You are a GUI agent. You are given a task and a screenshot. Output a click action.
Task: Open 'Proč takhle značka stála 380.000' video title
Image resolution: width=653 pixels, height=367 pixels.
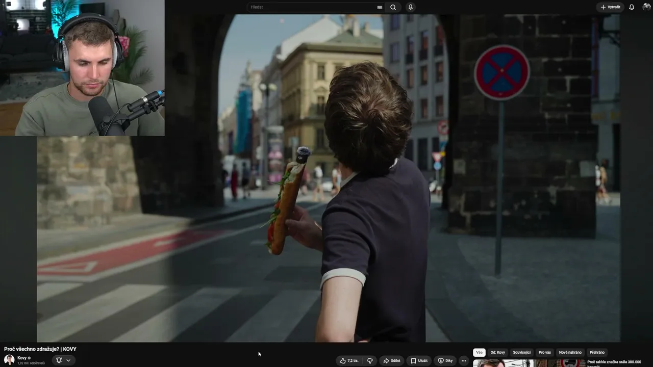pyautogui.click(x=614, y=362)
